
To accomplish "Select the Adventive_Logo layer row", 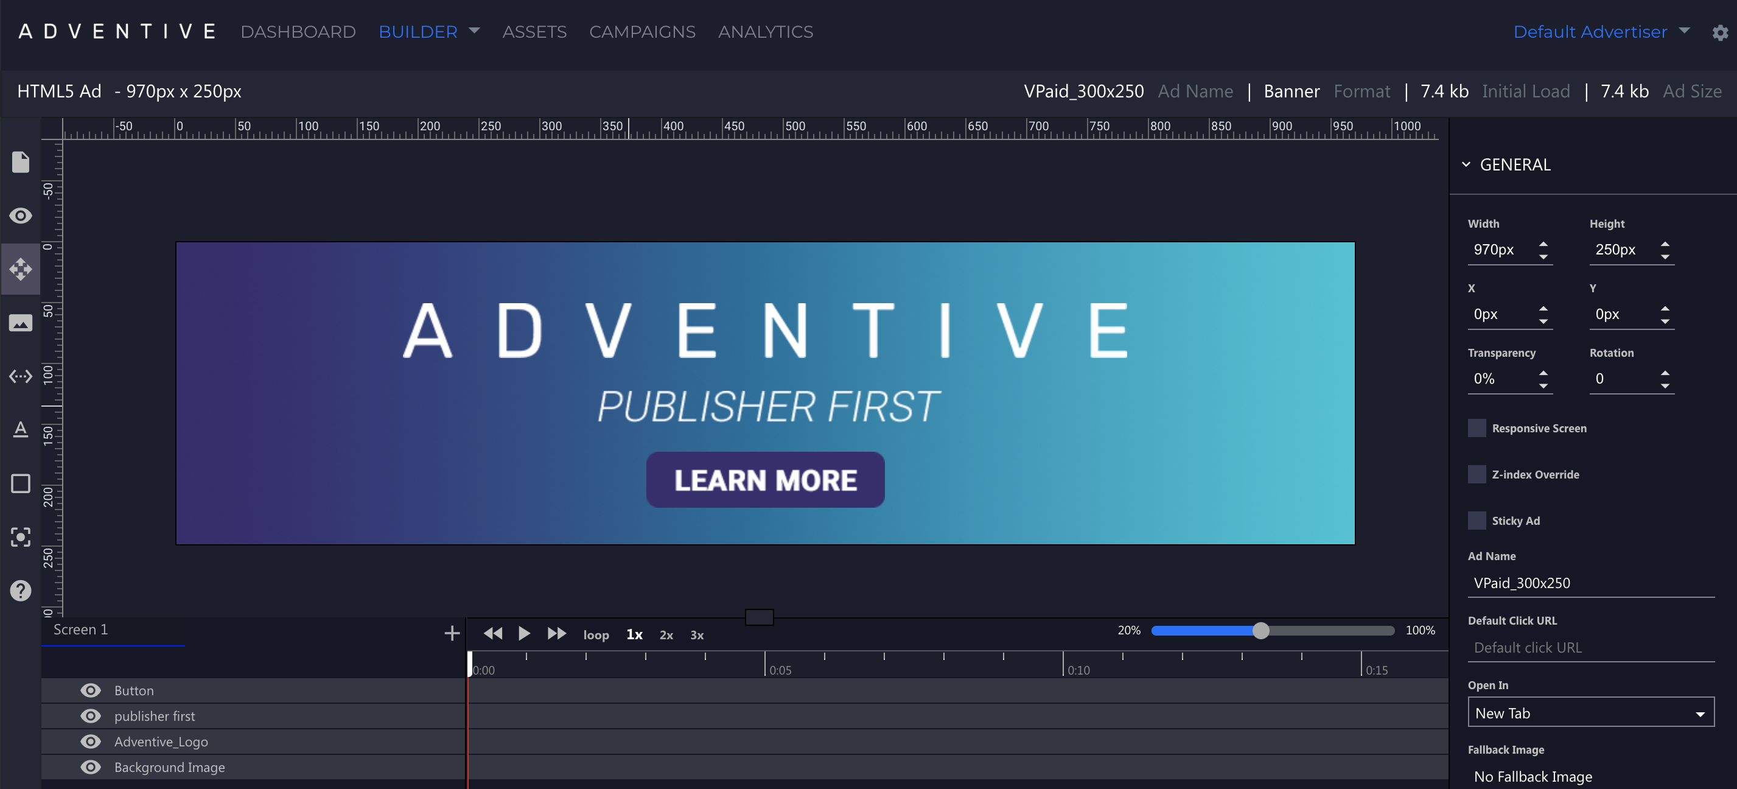I will click(253, 742).
